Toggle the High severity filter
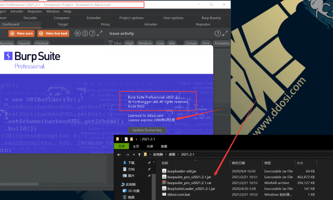 [129, 43]
